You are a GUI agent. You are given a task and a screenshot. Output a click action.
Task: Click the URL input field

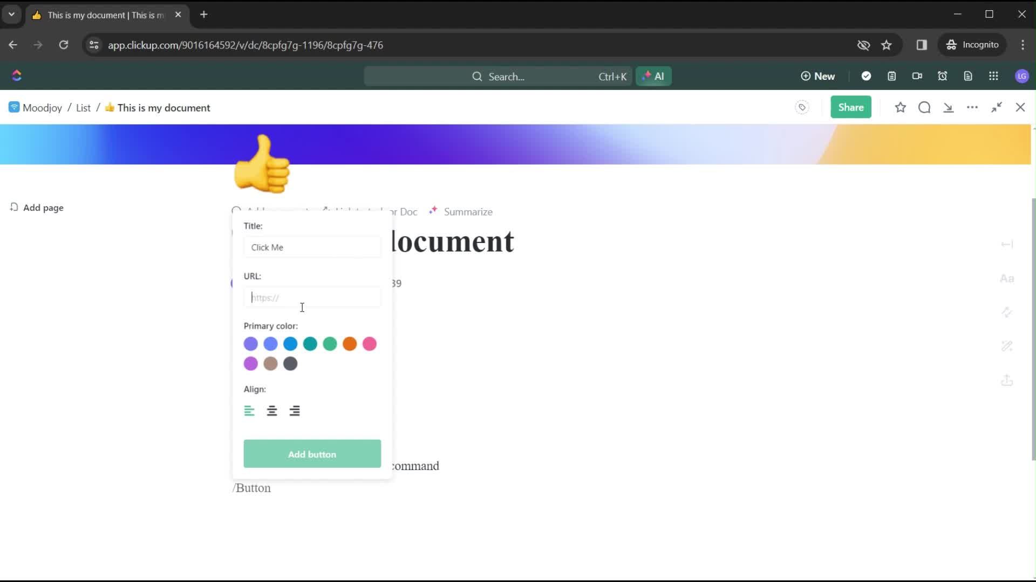pyautogui.click(x=312, y=297)
